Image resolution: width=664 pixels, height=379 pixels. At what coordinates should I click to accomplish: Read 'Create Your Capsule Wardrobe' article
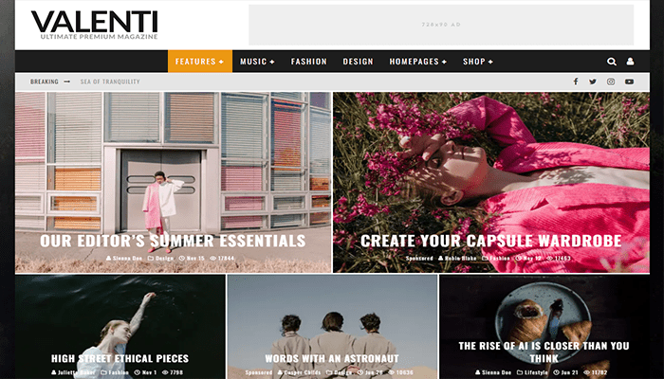click(x=490, y=241)
